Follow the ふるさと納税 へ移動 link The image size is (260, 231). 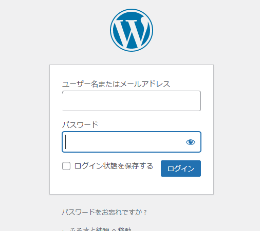click(100, 229)
